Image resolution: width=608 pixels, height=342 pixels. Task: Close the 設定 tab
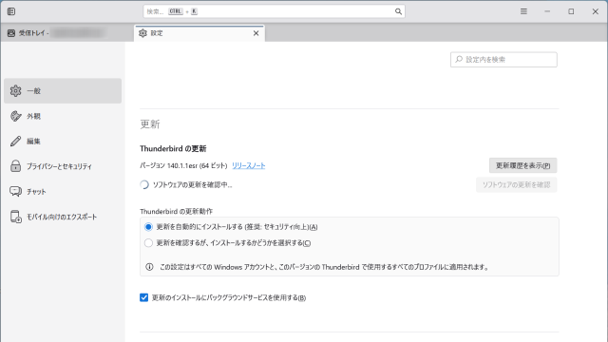[x=256, y=33]
